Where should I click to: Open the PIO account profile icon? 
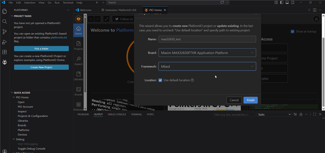click(316, 19)
